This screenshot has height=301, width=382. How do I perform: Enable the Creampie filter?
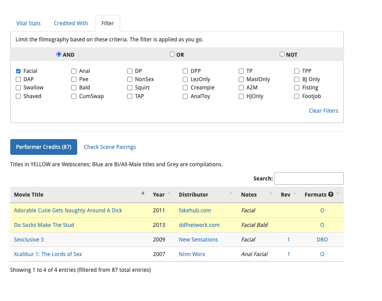(x=185, y=88)
